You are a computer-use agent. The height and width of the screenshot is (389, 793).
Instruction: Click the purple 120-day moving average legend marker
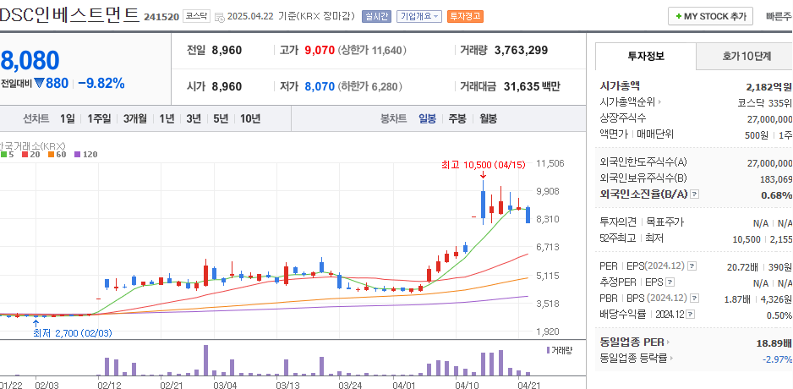[77, 155]
